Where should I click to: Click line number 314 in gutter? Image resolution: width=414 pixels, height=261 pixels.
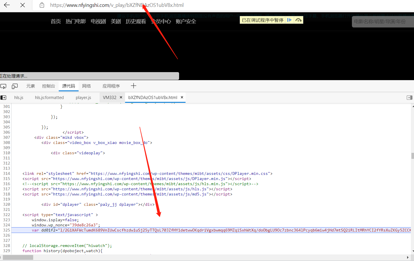click(7, 173)
